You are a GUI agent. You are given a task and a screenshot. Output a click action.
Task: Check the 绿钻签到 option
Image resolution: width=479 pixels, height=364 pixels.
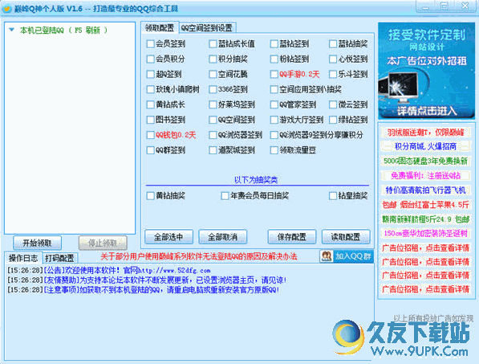point(333,120)
